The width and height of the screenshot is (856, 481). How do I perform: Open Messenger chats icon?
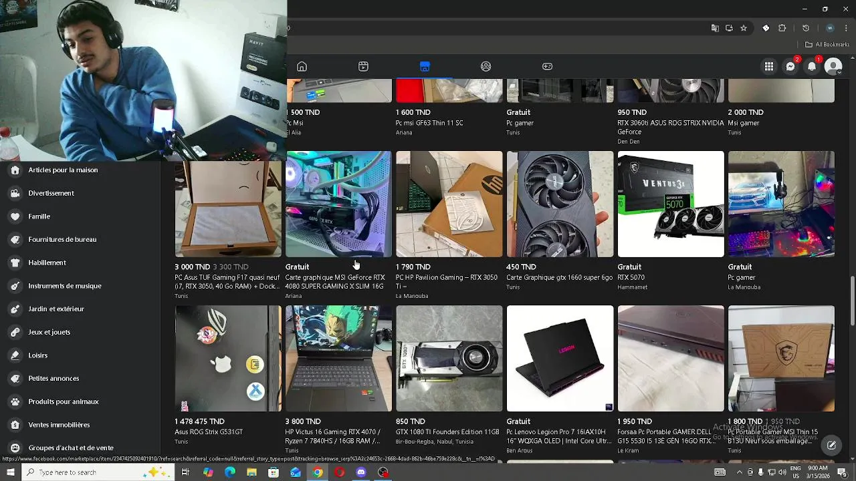point(790,66)
